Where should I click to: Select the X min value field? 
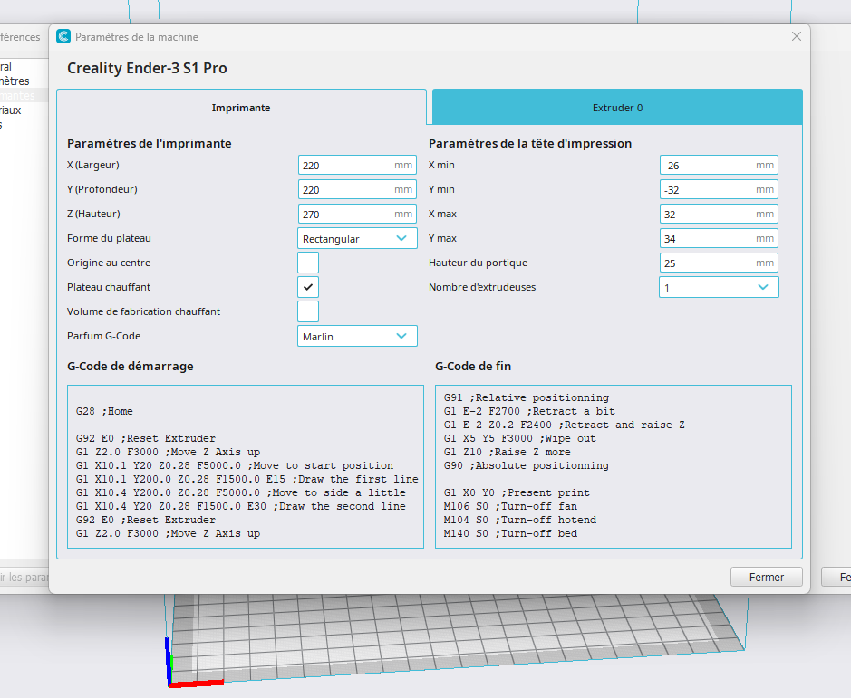point(707,166)
